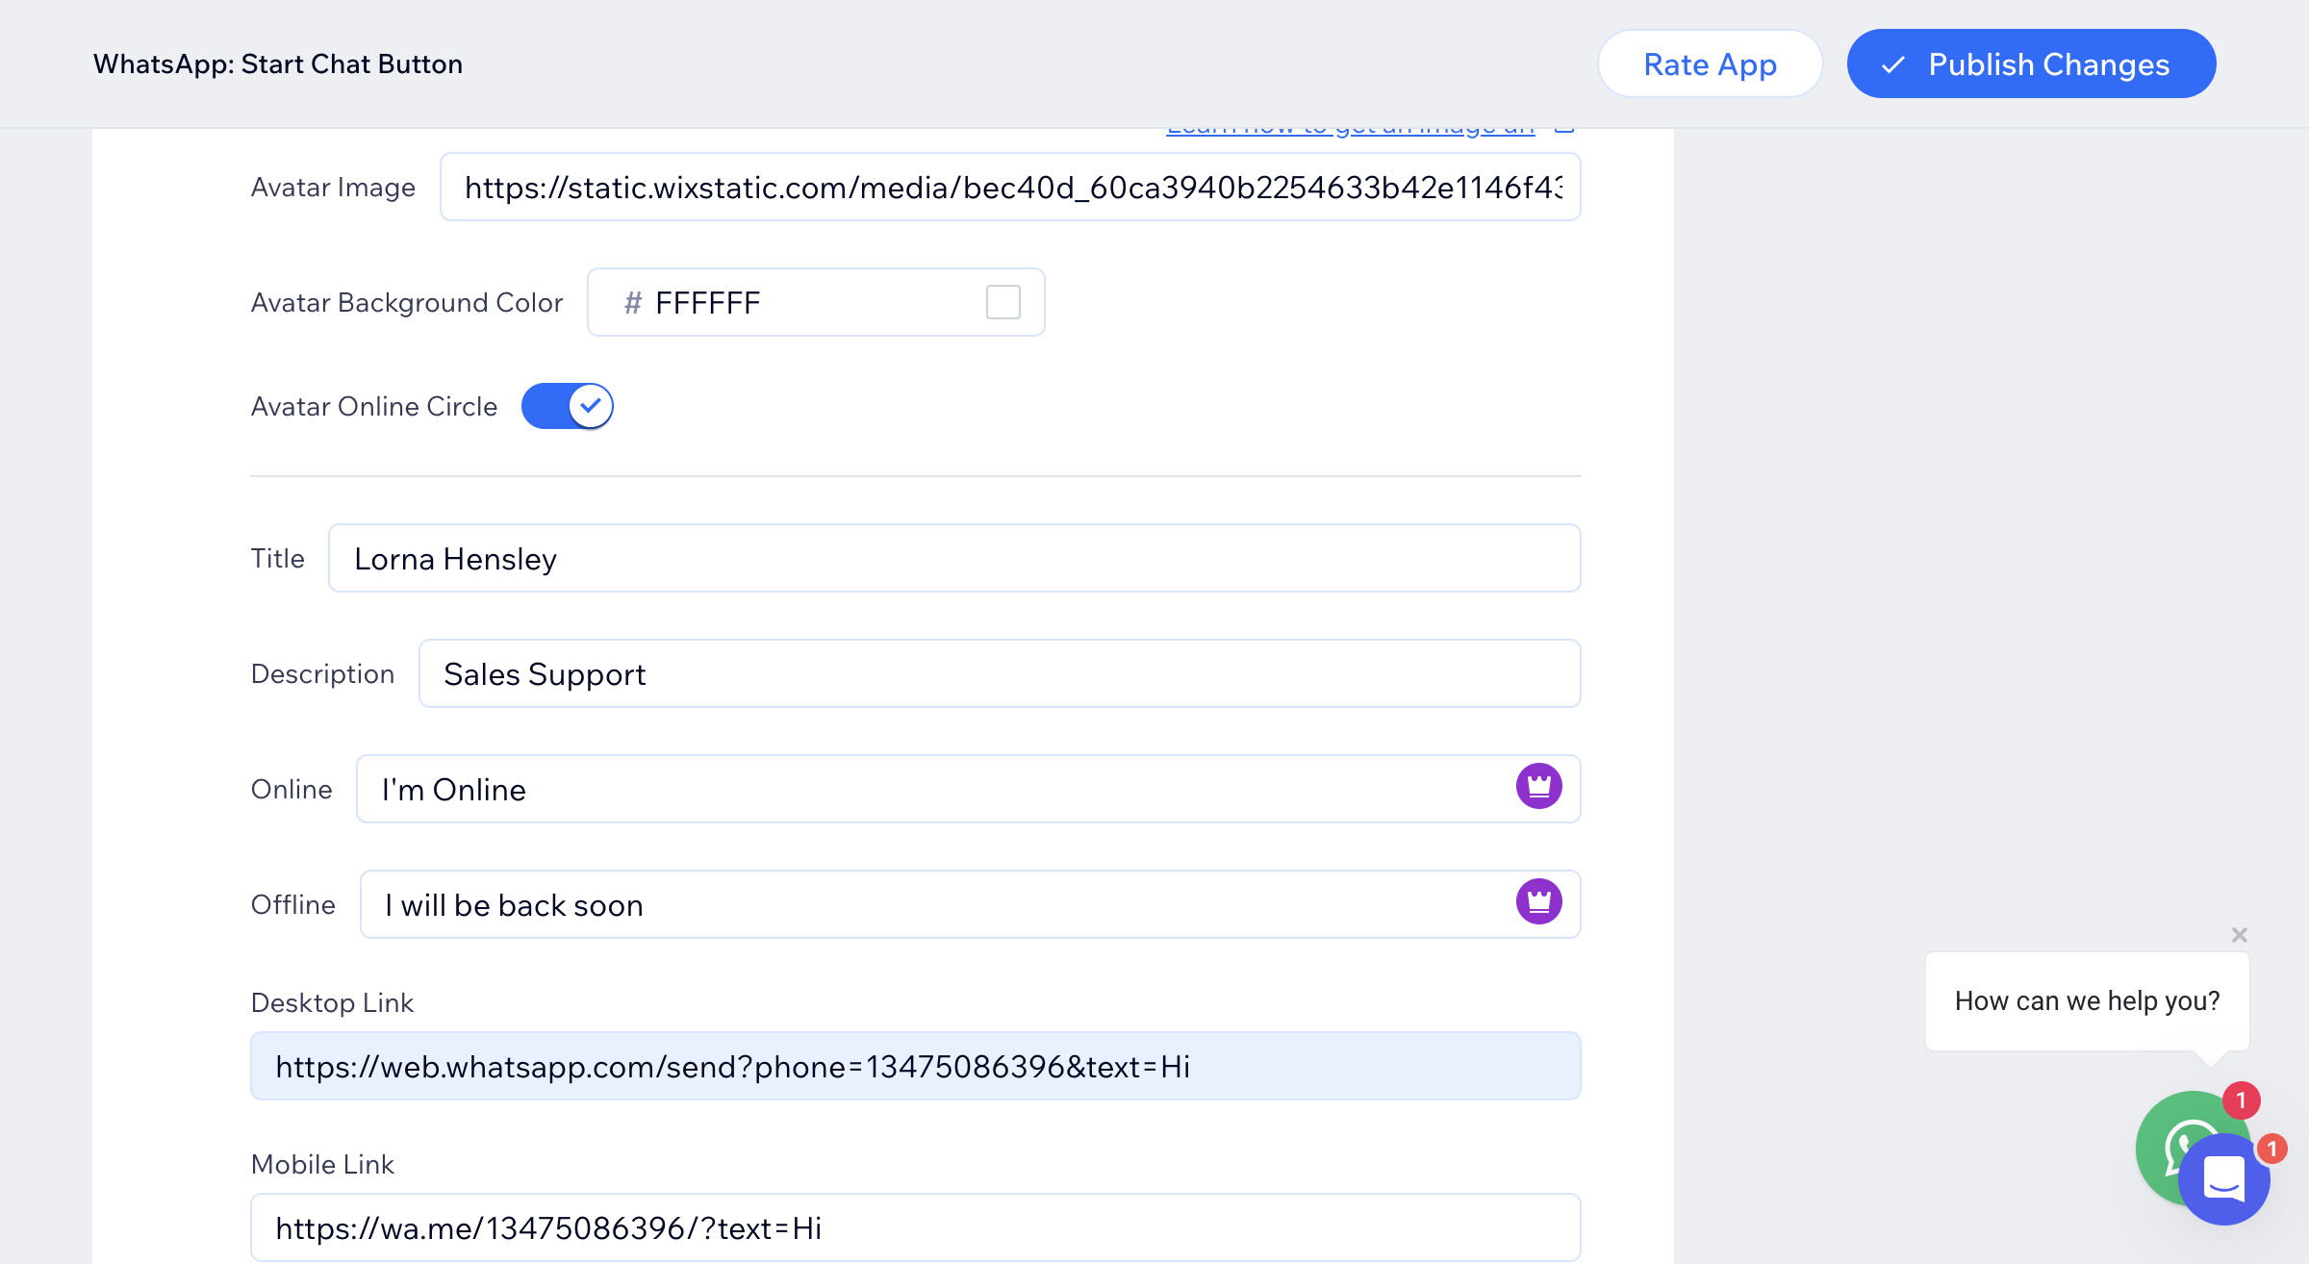
Task: Open the blue support chat widget
Action: pyautogui.click(x=2223, y=1179)
